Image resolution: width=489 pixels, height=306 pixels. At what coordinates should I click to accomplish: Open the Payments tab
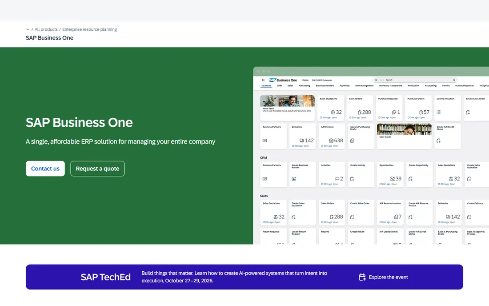(345, 85)
